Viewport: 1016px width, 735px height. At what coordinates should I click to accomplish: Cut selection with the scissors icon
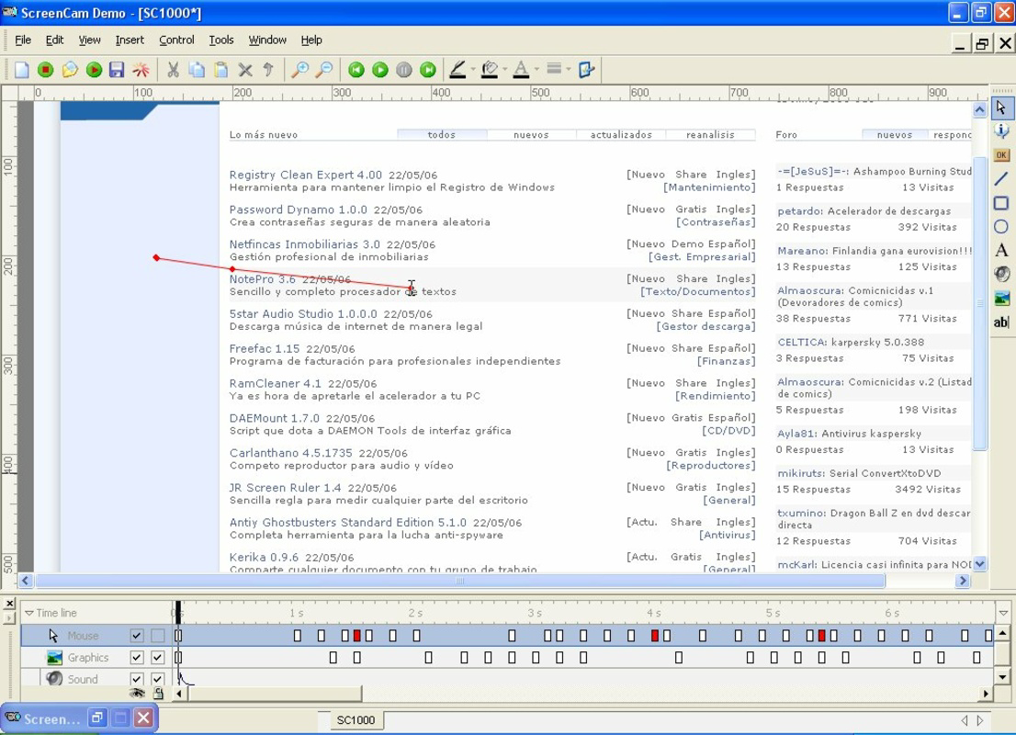click(x=173, y=70)
